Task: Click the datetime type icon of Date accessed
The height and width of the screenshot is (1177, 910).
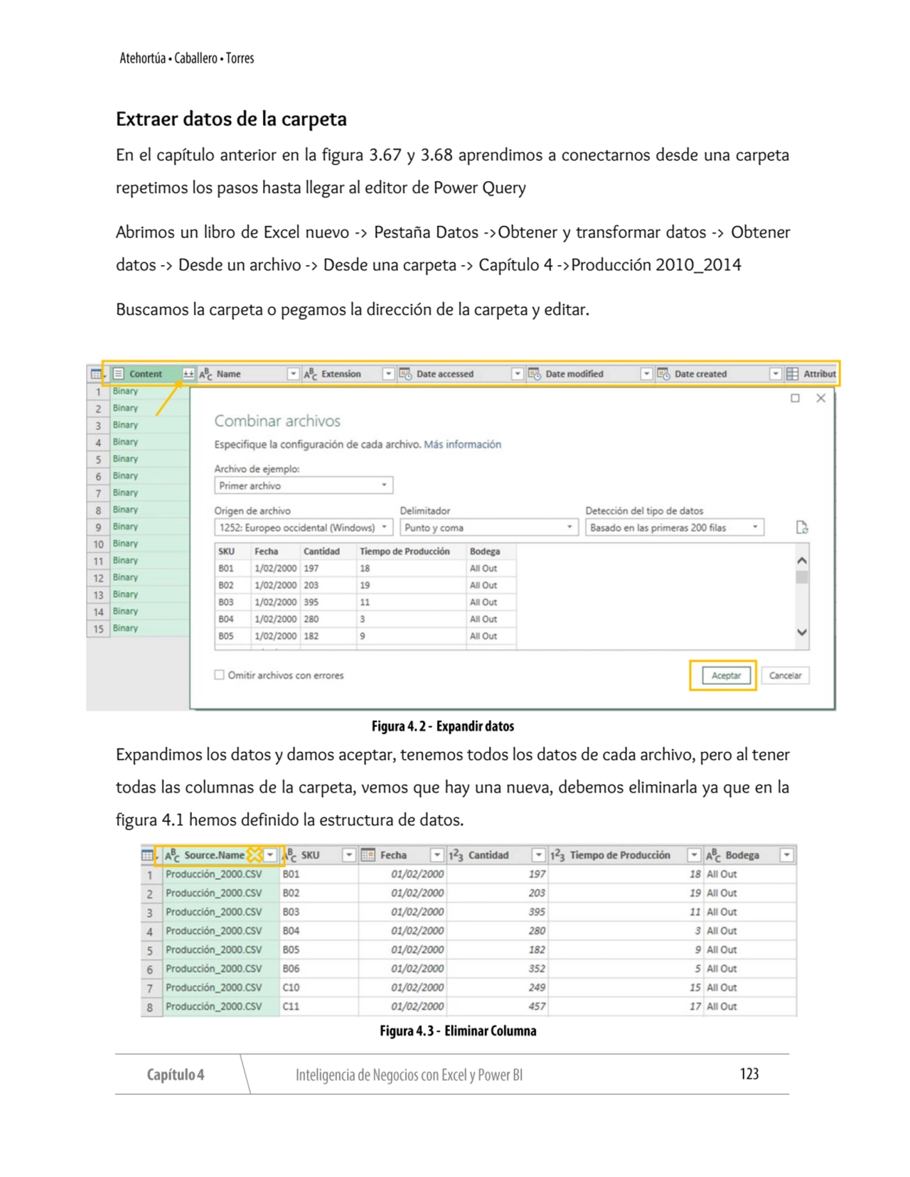Action: pos(405,374)
